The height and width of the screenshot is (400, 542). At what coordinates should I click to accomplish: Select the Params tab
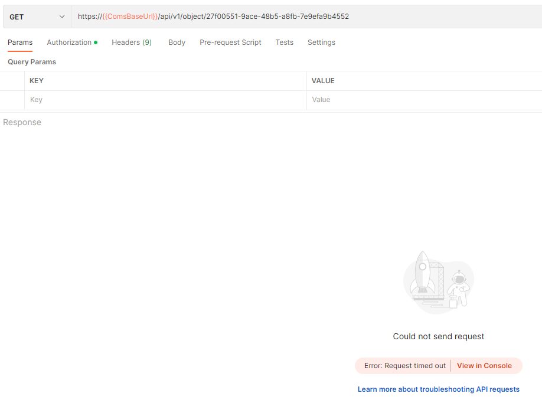point(19,42)
